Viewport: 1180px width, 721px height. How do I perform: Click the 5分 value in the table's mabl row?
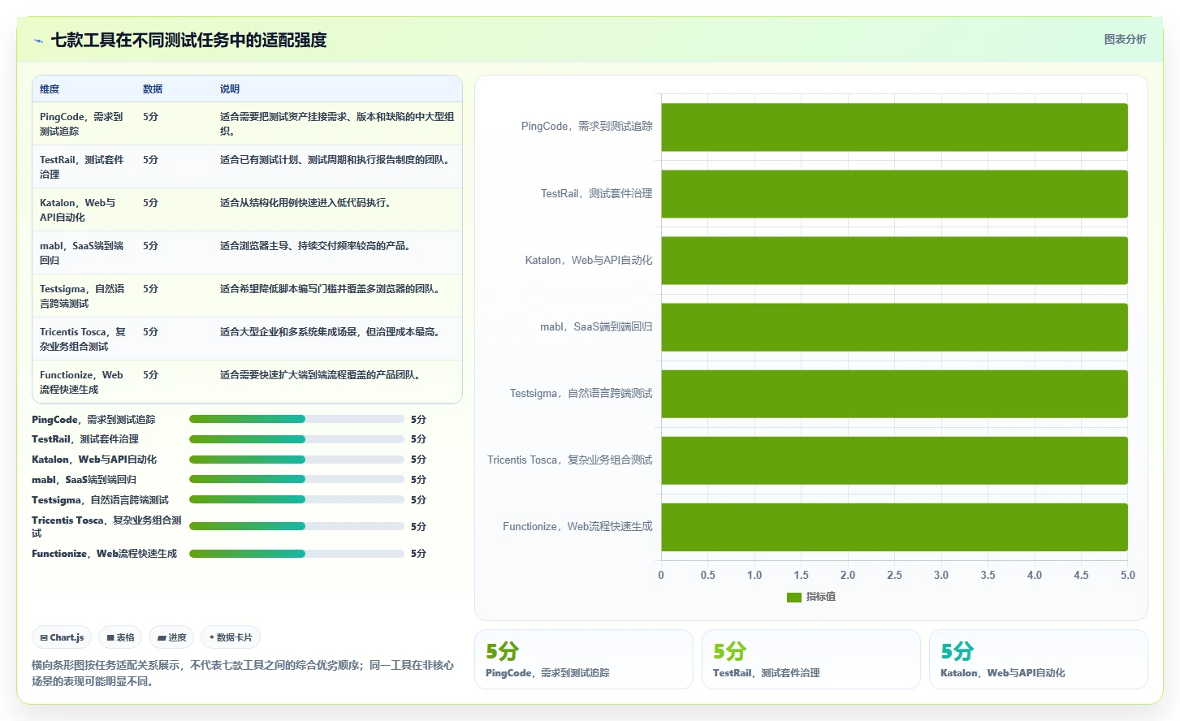(150, 246)
